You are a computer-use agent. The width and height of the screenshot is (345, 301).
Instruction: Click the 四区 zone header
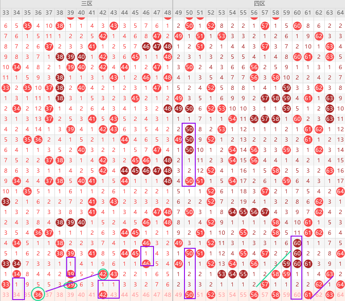pos(259,3)
